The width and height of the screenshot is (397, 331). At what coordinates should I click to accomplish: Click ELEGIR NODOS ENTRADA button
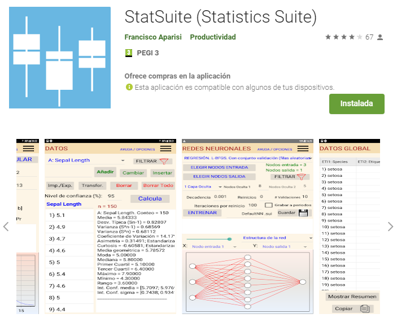tap(219, 167)
